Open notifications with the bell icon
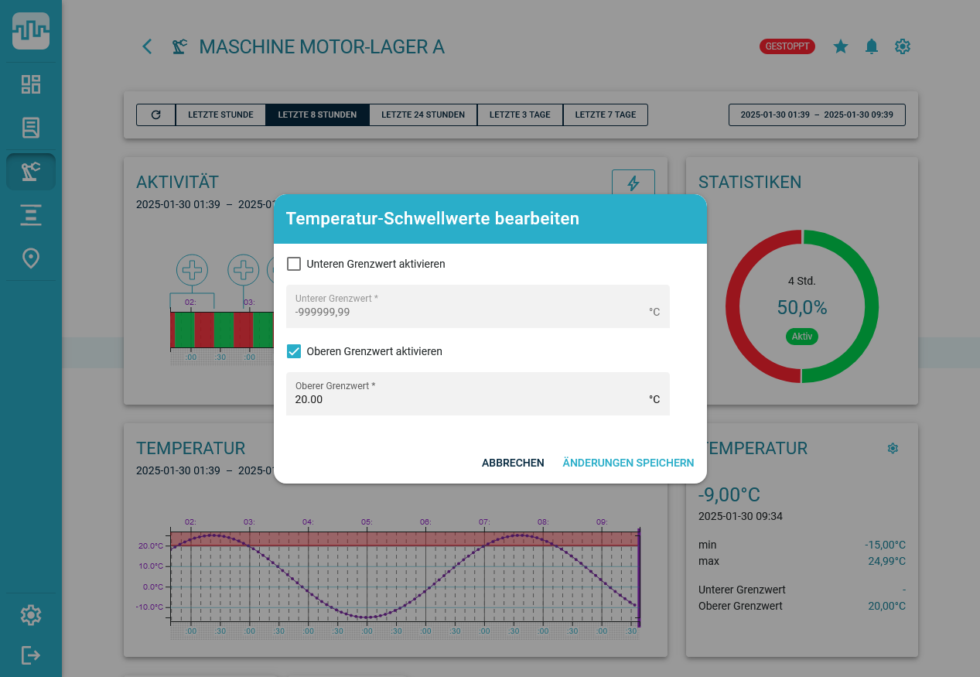The image size is (980, 677). click(x=872, y=46)
